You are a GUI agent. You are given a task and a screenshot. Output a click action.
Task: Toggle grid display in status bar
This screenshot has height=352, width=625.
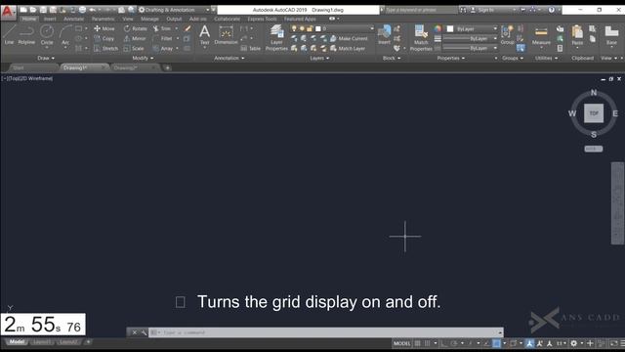[x=417, y=343]
